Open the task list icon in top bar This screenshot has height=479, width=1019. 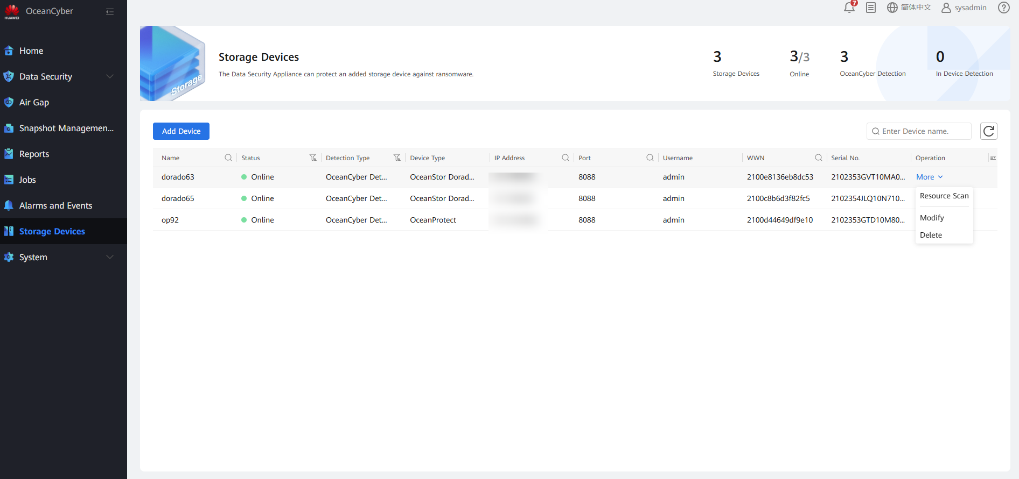[871, 8]
